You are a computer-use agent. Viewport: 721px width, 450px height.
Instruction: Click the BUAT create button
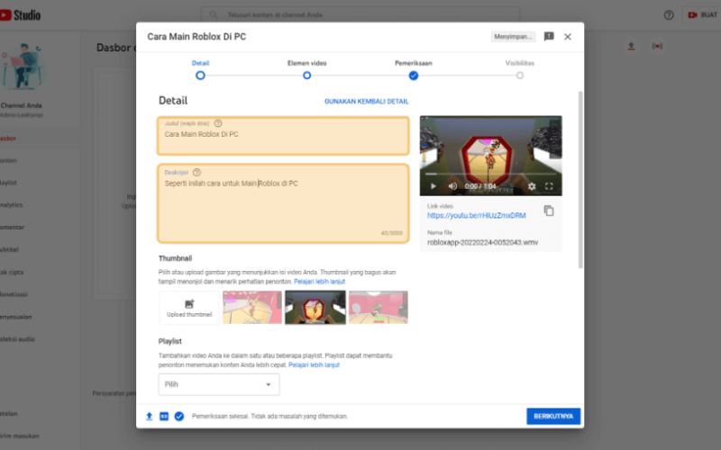pyautogui.click(x=702, y=15)
